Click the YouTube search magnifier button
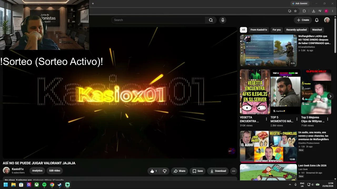Screen dimensions: 337x189 211,20
